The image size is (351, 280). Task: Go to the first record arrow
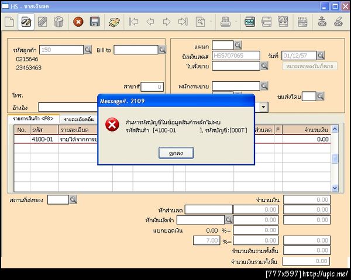[133, 22]
